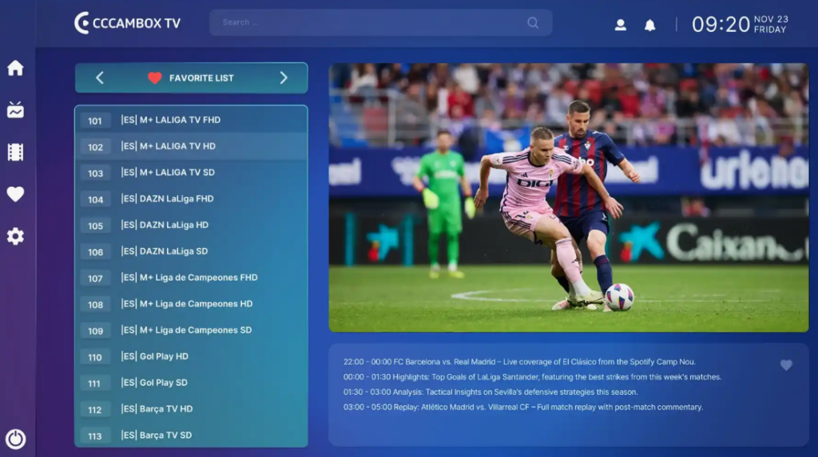Screen dimensions: 818x457
Task: Click the video preview of the match
Action: tap(569, 198)
